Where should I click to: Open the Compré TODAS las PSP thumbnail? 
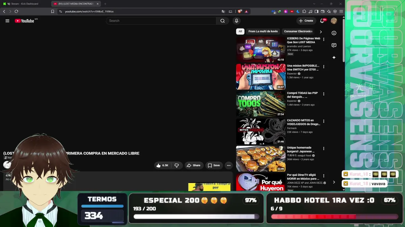click(261, 104)
